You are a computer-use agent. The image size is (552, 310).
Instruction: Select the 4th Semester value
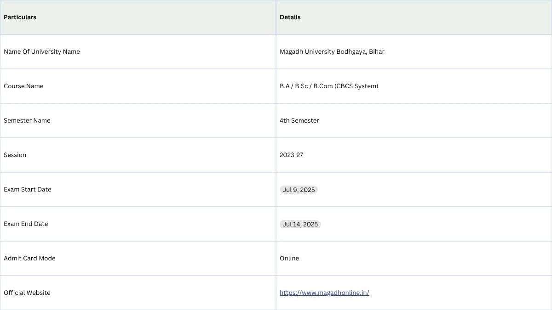click(299, 120)
